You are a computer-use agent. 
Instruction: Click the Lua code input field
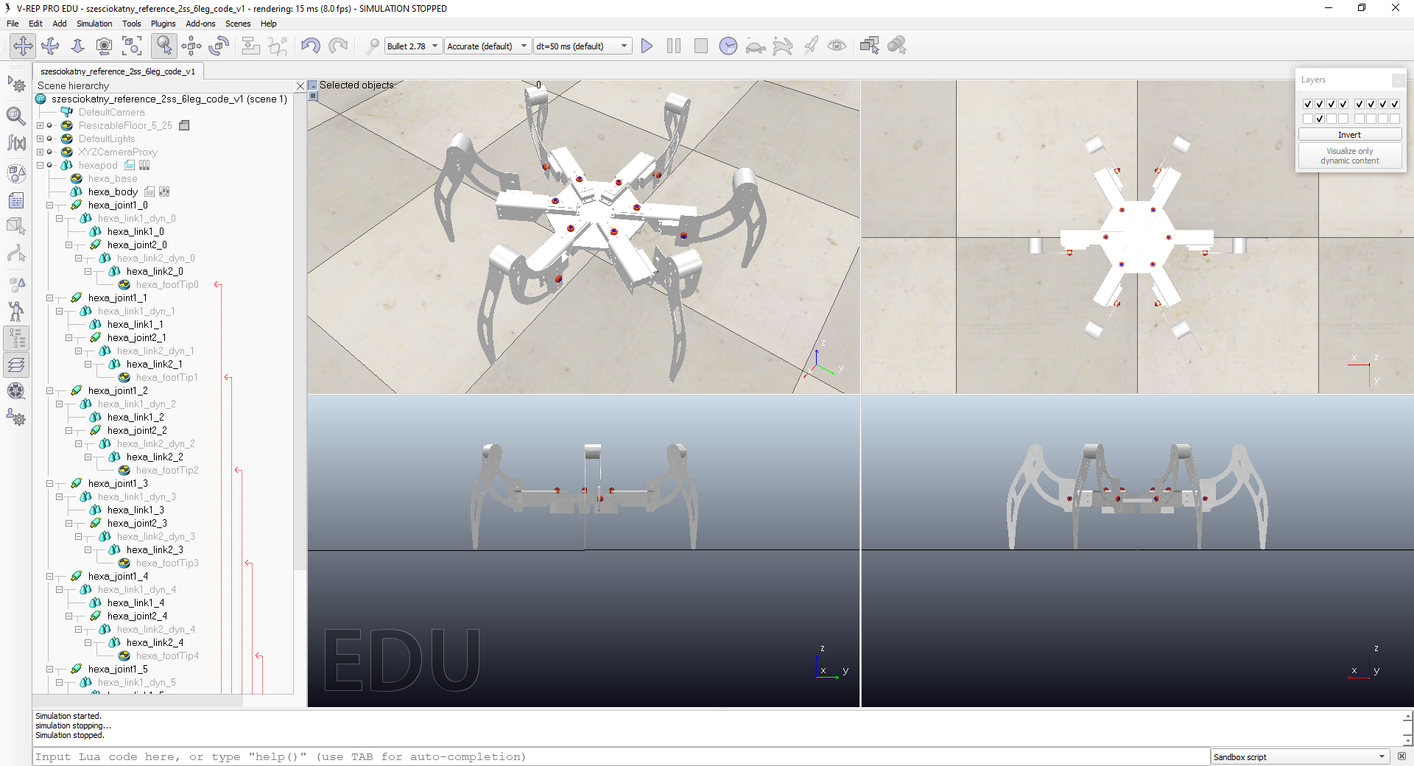point(621,756)
